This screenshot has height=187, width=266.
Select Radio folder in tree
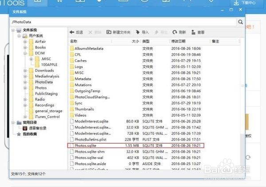[x=37, y=99]
